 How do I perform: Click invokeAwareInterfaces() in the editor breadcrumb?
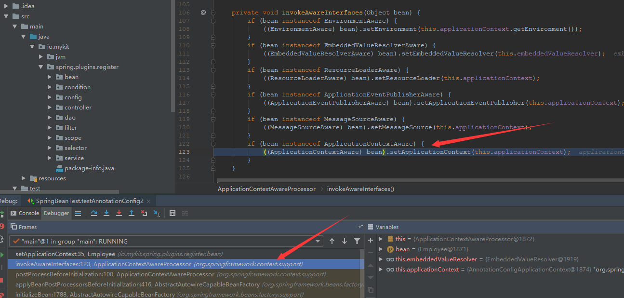coord(360,189)
